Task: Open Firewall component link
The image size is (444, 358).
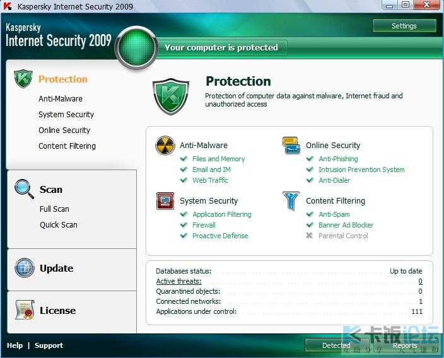Action: (x=204, y=225)
